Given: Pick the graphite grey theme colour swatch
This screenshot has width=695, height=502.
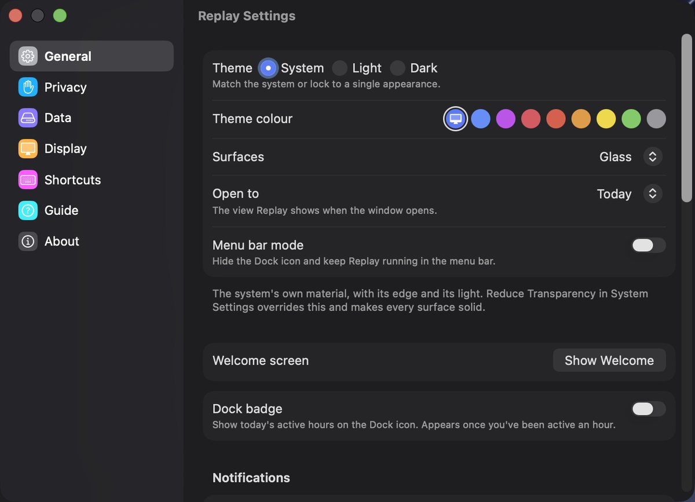Looking at the screenshot, I should [x=656, y=119].
